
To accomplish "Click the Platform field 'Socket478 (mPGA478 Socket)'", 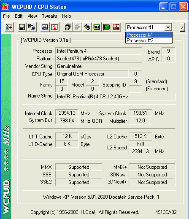I will [98, 59].
